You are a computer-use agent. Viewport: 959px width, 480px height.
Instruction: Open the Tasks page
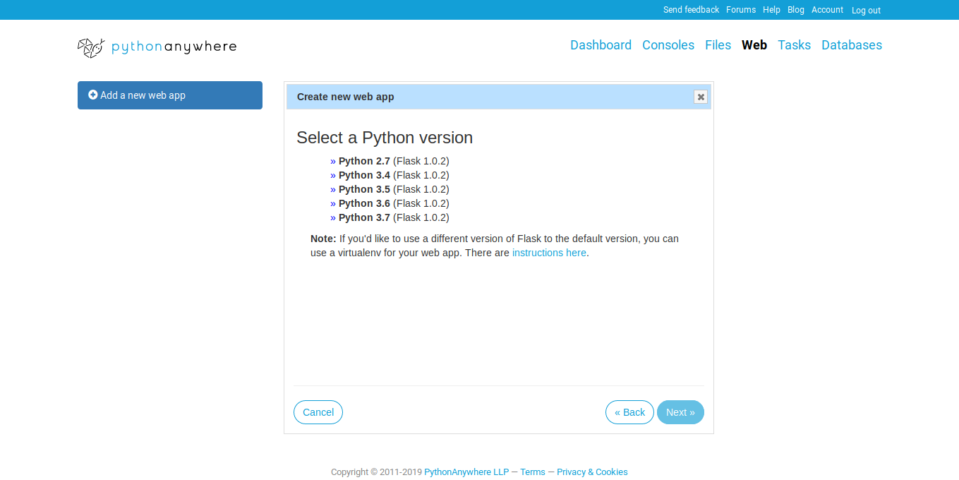(x=794, y=45)
